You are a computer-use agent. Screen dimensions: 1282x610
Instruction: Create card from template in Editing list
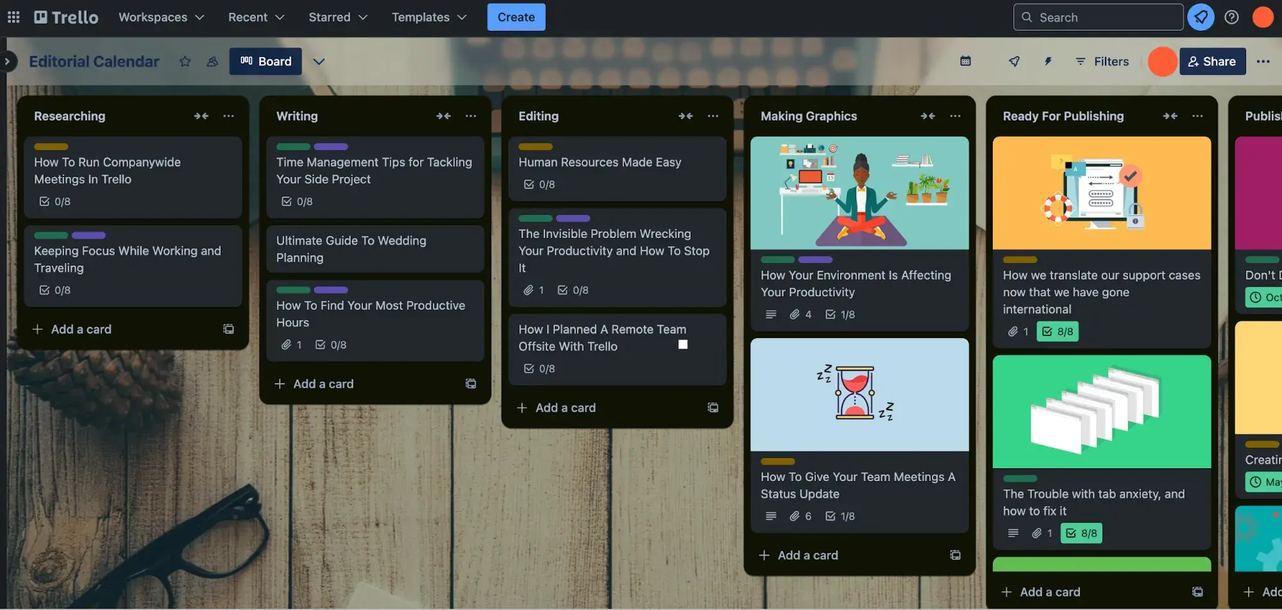pos(713,407)
